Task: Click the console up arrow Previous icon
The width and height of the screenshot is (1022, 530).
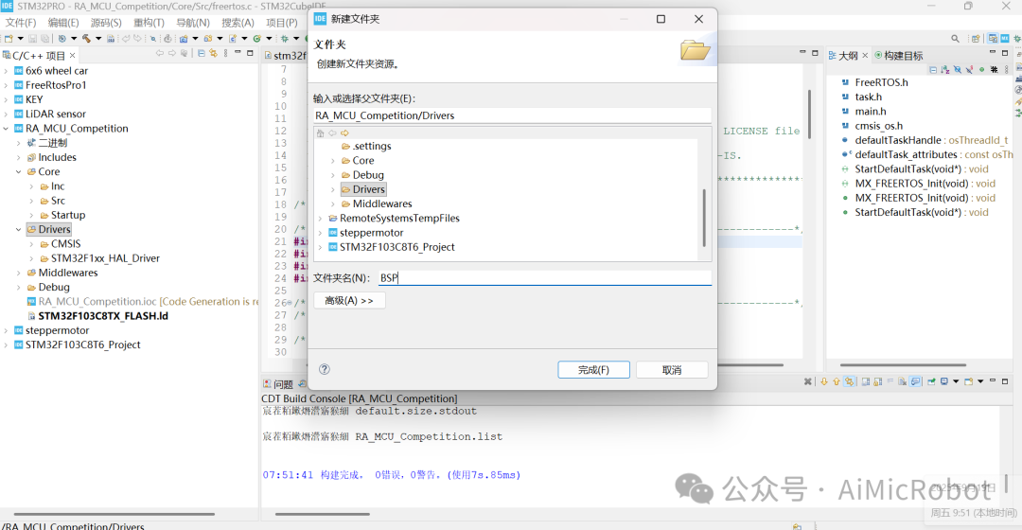Action: pos(837,381)
